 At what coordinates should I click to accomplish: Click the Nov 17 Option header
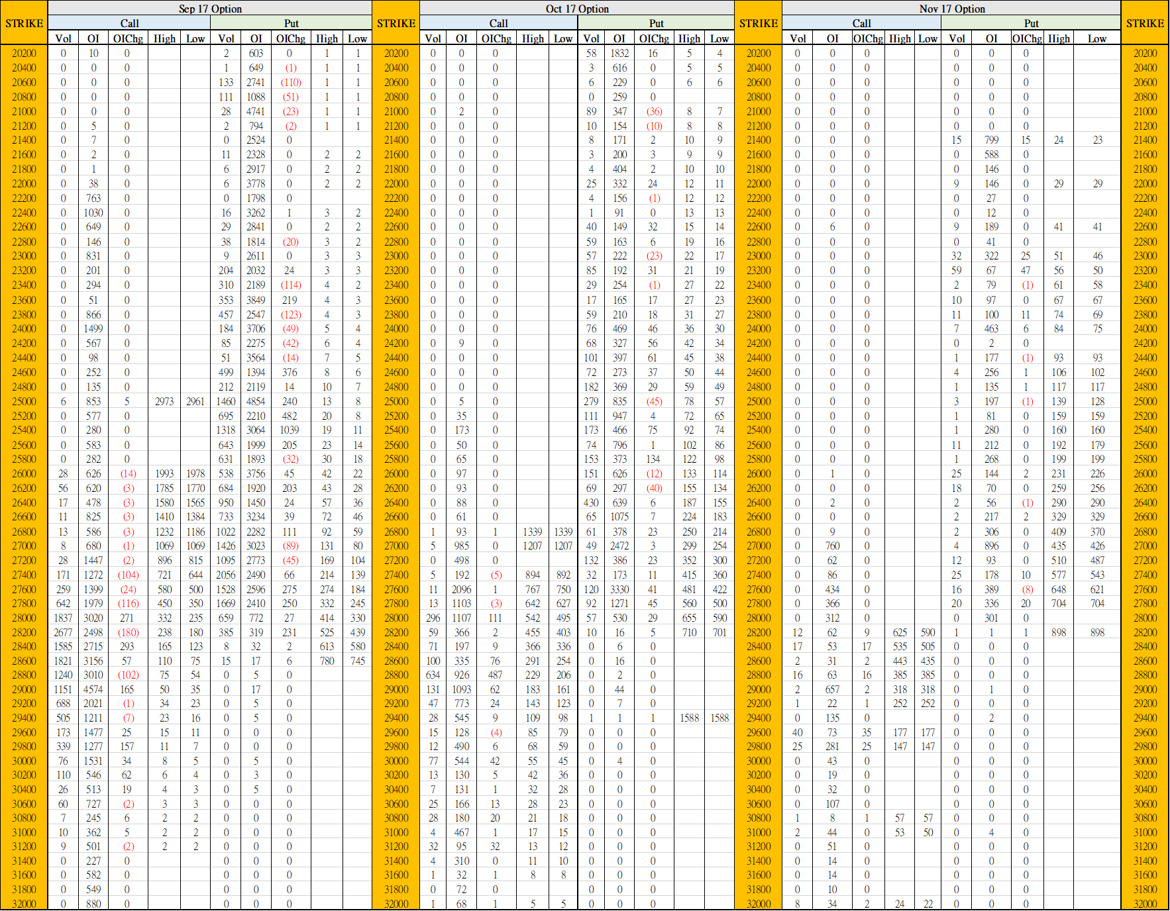(x=951, y=9)
